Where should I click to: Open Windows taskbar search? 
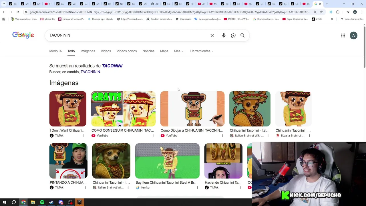coord(14,202)
